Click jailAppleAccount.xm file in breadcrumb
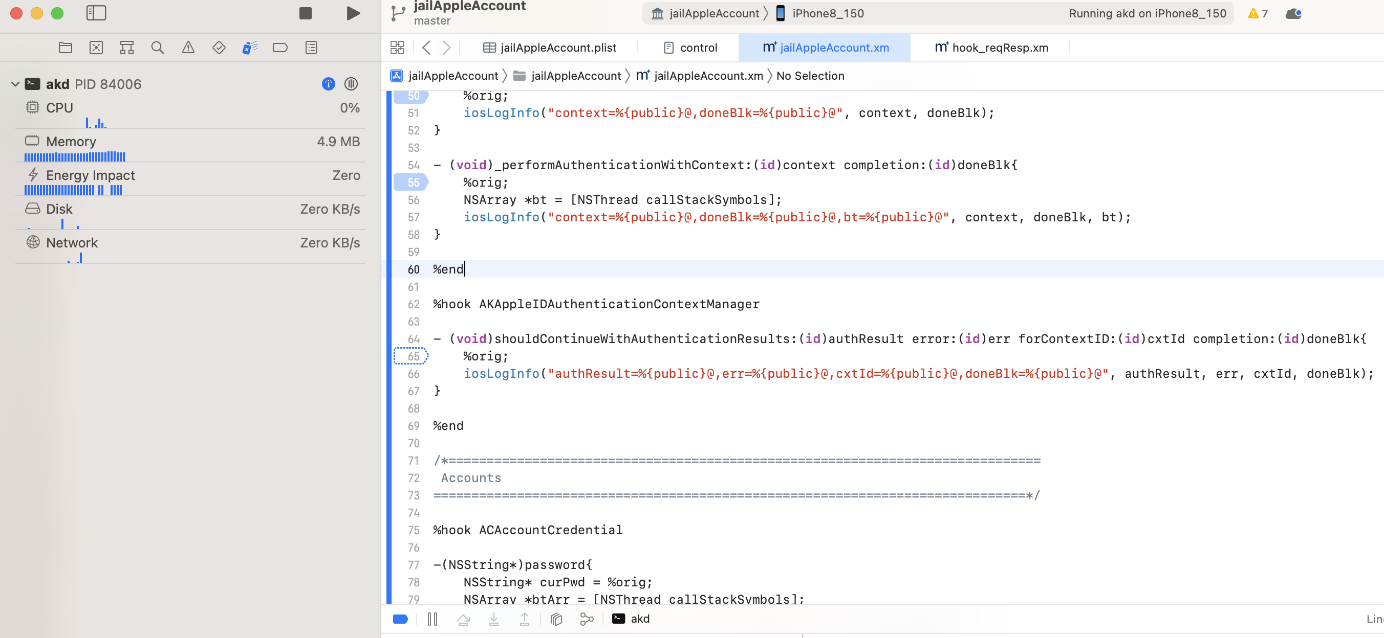The height and width of the screenshot is (638, 1384). click(700, 76)
